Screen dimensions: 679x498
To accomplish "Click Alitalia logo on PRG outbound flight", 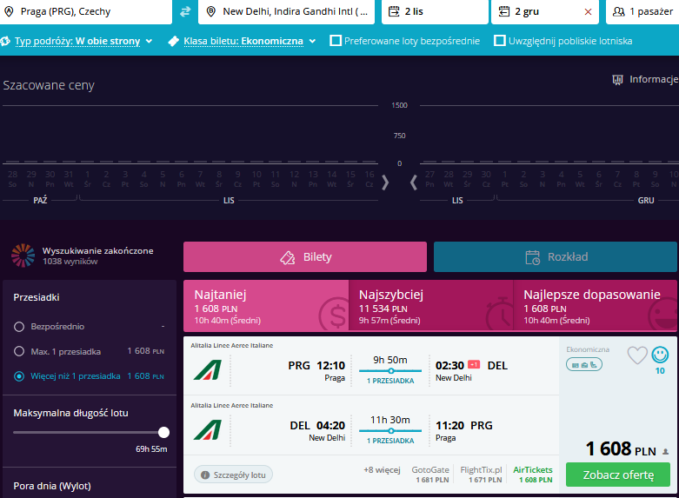I will [x=208, y=369].
